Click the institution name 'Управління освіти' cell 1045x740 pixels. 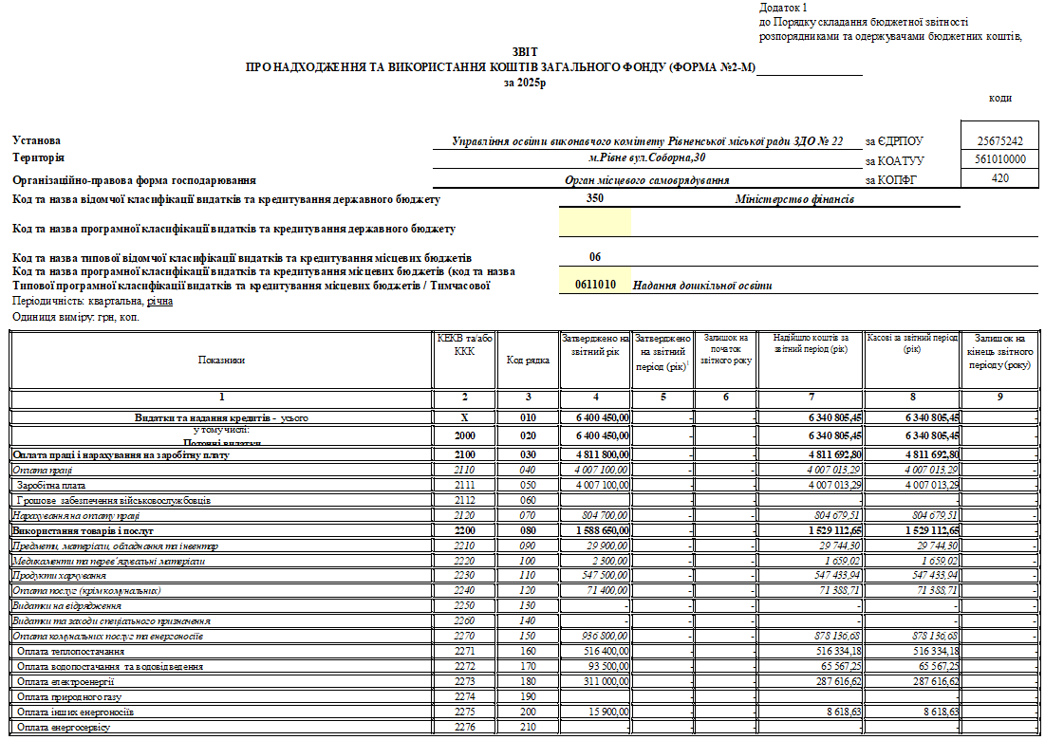pyautogui.click(x=647, y=140)
